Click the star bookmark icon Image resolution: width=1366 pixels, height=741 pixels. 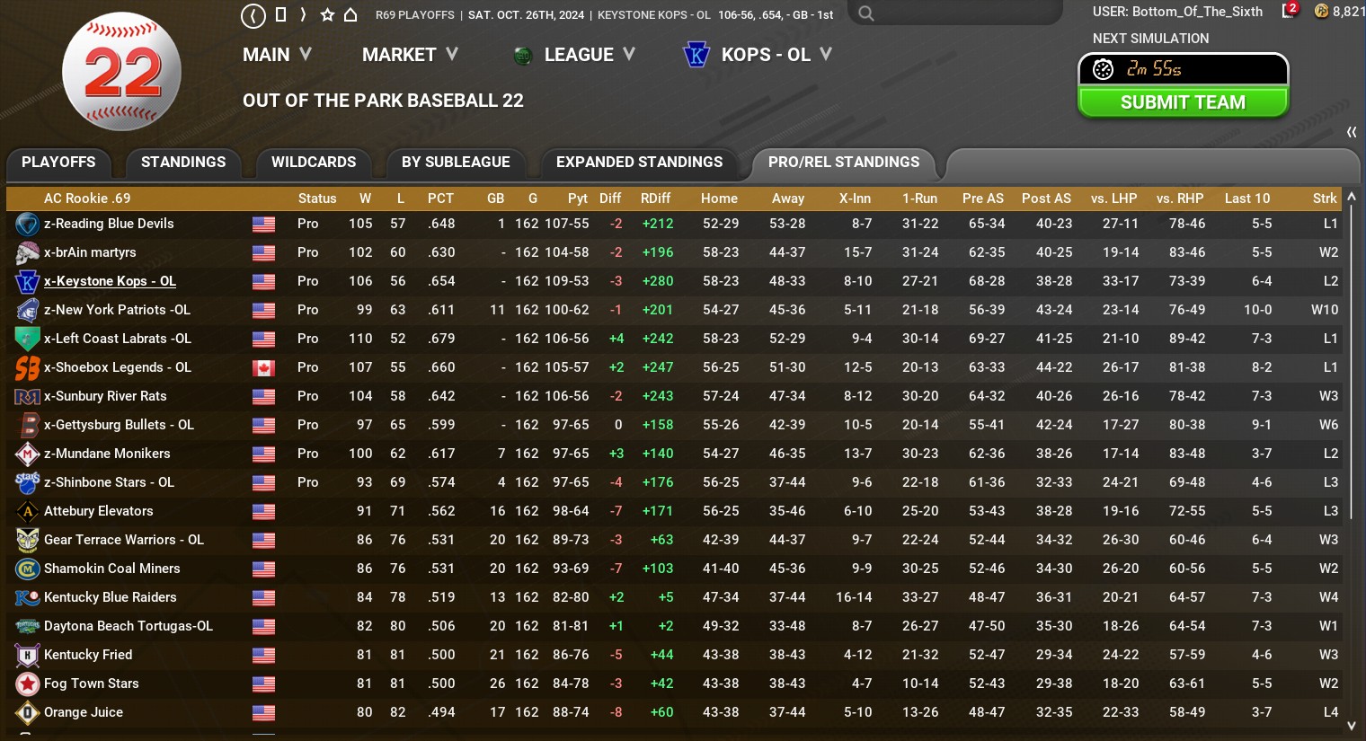[x=327, y=15]
